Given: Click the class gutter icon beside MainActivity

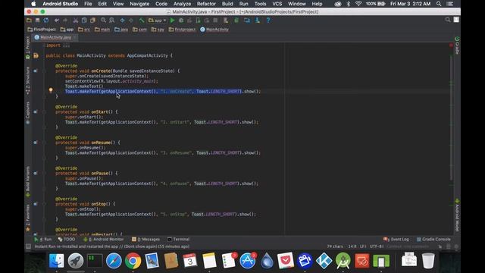Looking at the screenshot, I should coord(36,55).
